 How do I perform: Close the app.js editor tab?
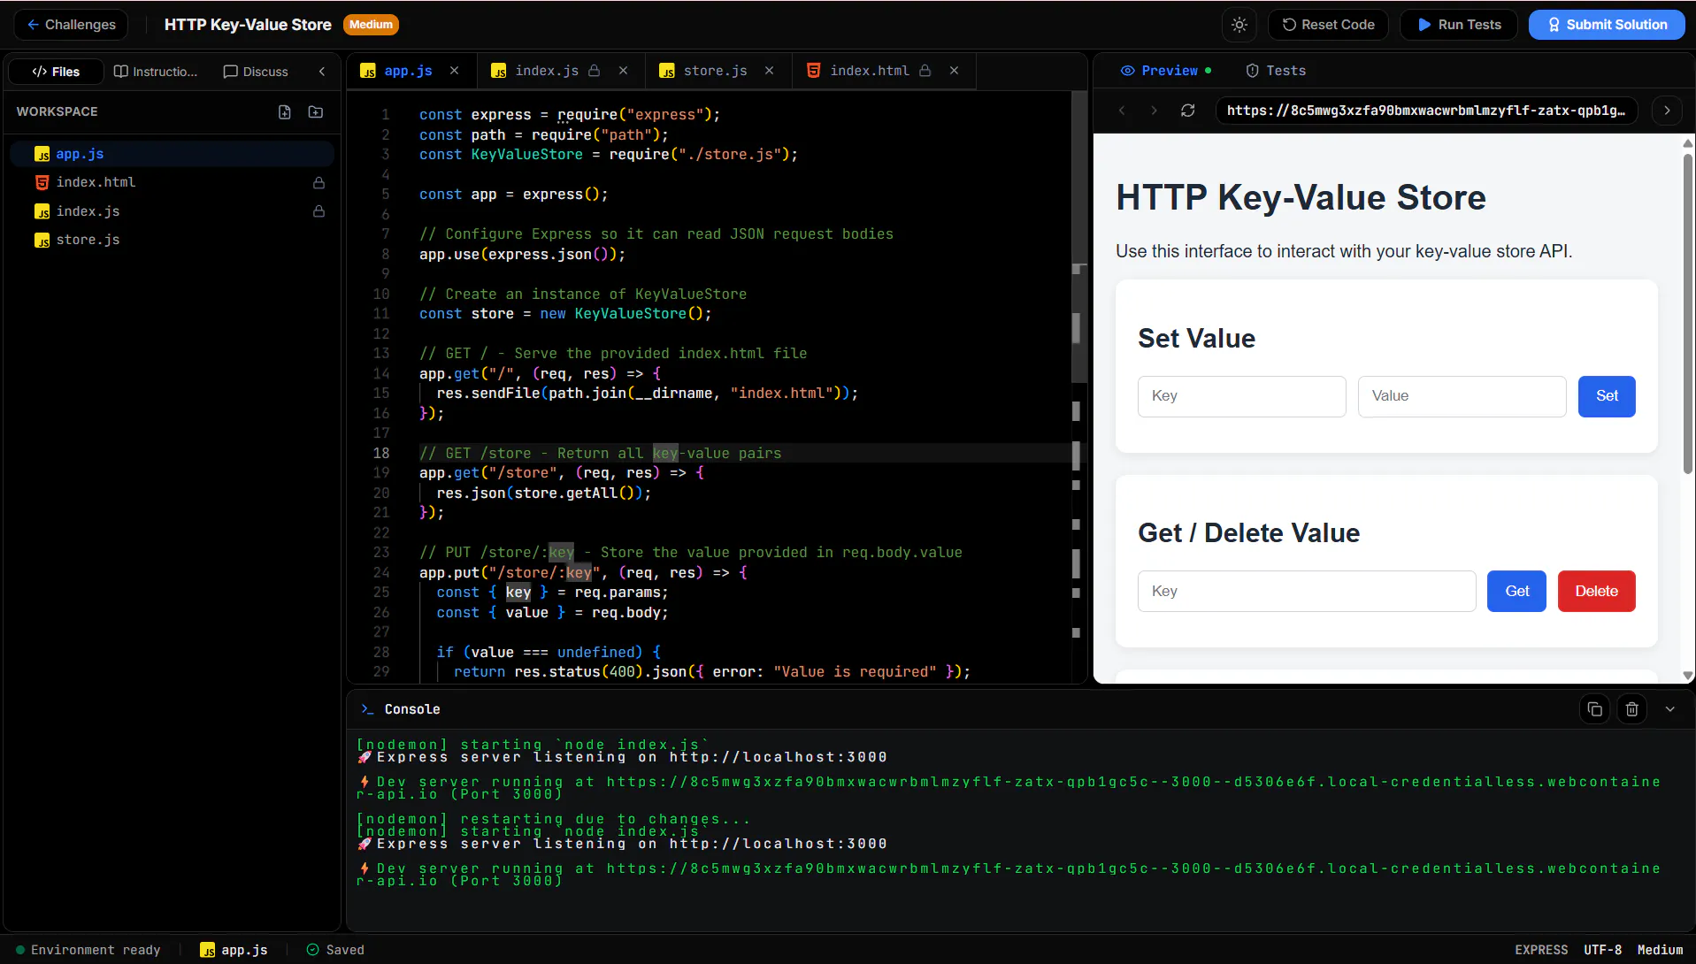pyautogui.click(x=455, y=71)
